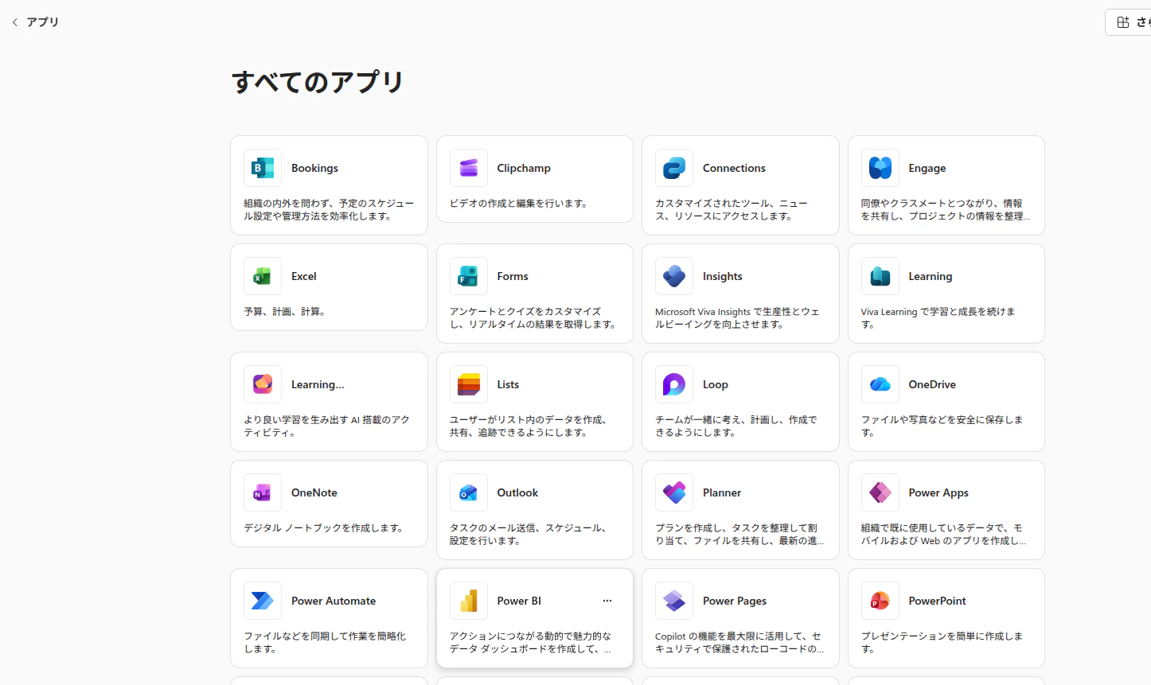Screen dimensions: 1151x685
Task: Open the Learning... activities app icon
Action: 263,384
